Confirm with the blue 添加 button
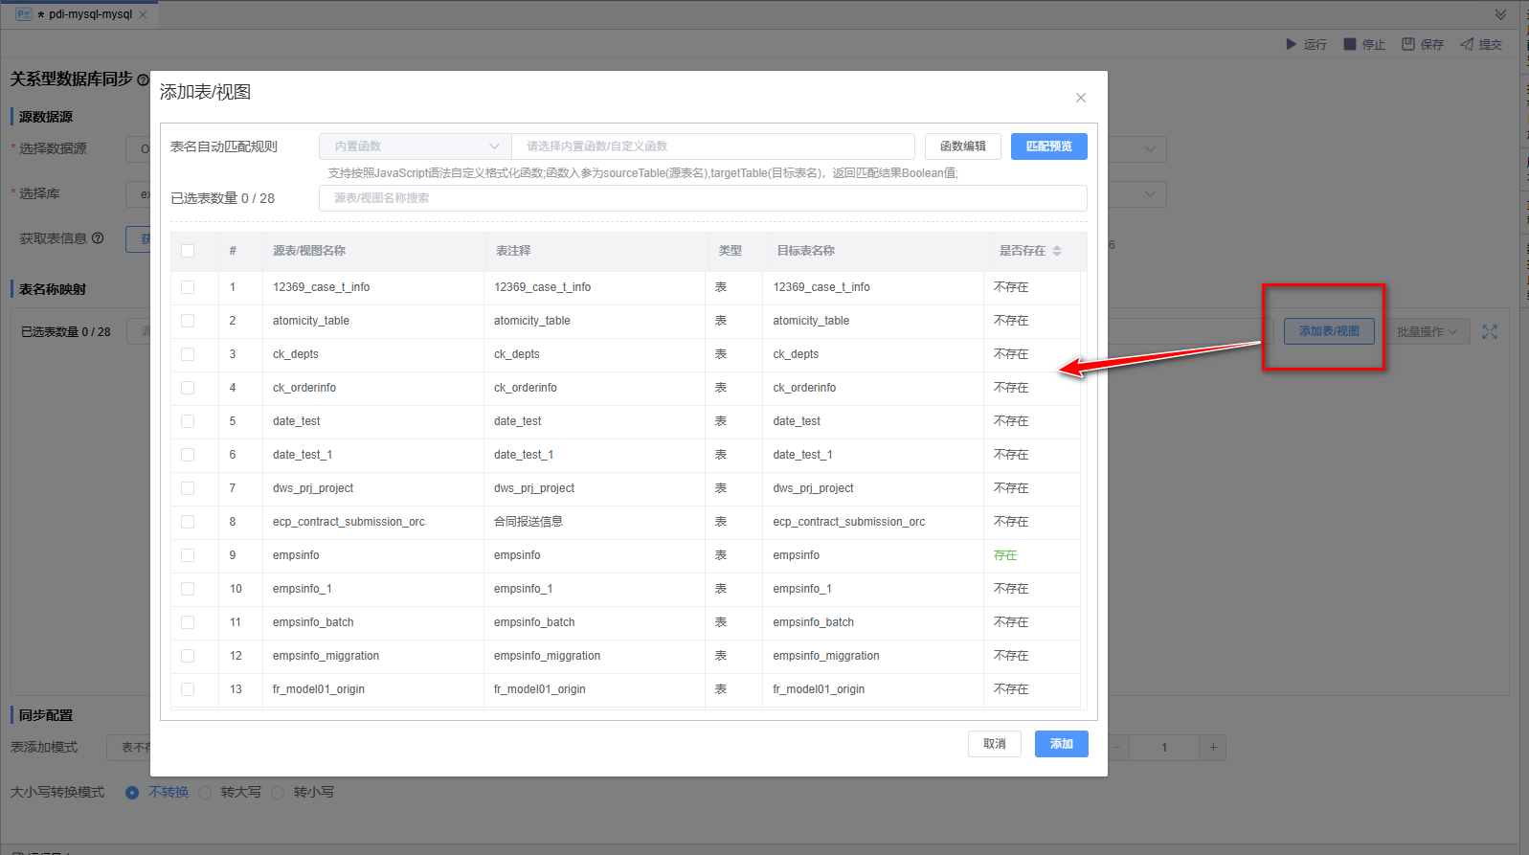This screenshot has width=1529, height=855. [1062, 744]
